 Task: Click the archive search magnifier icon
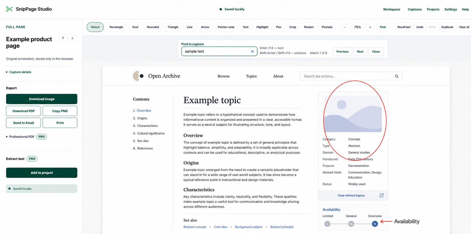pos(397,76)
